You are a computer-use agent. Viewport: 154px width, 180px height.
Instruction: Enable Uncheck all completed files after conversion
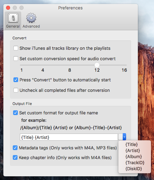[16, 90]
